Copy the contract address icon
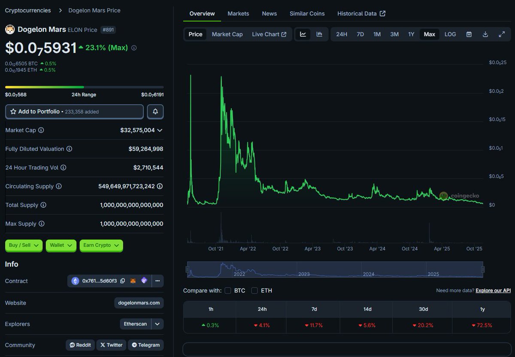 point(122,281)
